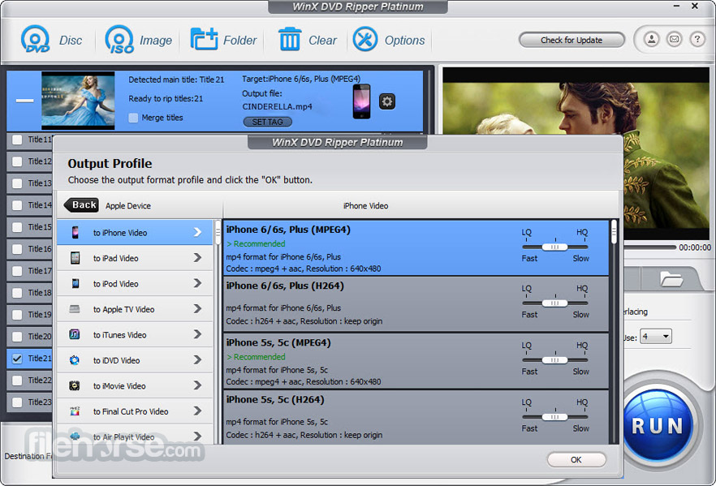
Task: Click the Title13 row label
Action: pyautogui.click(x=40, y=183)
